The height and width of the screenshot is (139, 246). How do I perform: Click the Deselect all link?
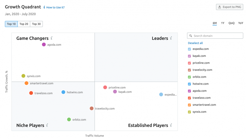point(195,43)
